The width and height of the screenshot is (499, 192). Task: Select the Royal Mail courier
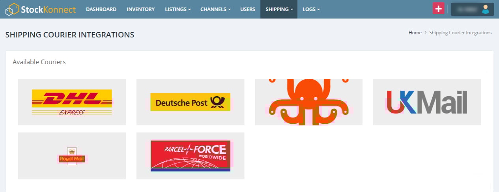pos(72,156)
